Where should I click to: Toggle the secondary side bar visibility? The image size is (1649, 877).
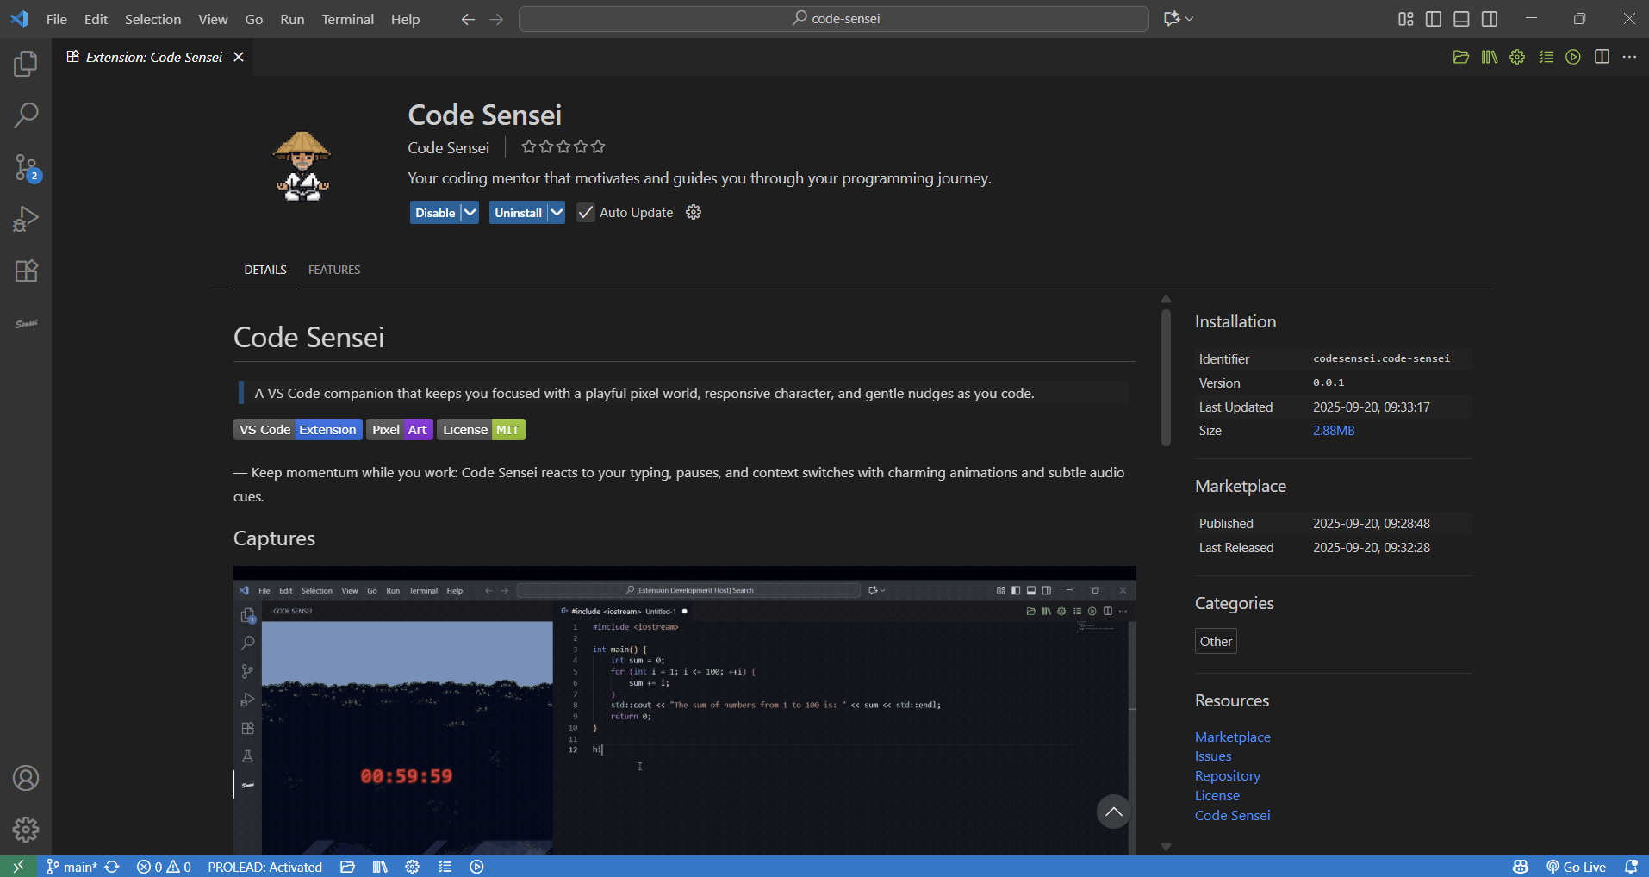(1490, 19)
